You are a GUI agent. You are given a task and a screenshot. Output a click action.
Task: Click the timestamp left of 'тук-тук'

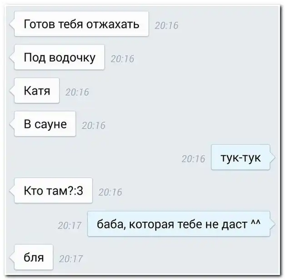[x=193, y=159]
